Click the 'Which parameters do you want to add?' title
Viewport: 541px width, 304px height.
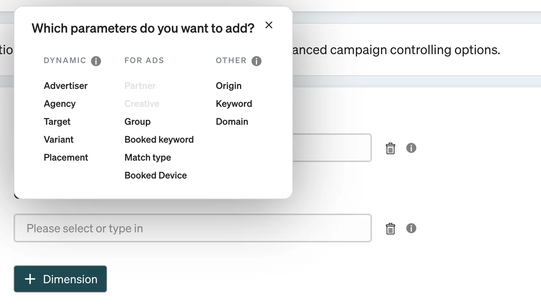[143, 28]
